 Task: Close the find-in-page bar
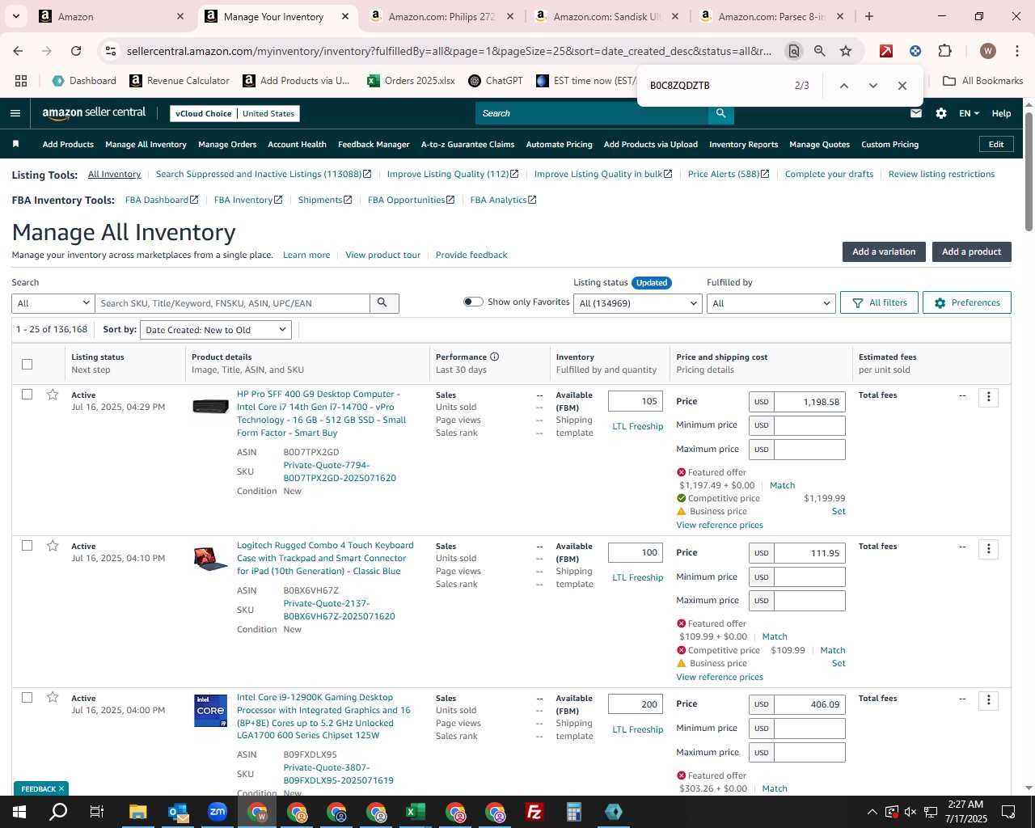pyautogui.click(x=902, y=86)
